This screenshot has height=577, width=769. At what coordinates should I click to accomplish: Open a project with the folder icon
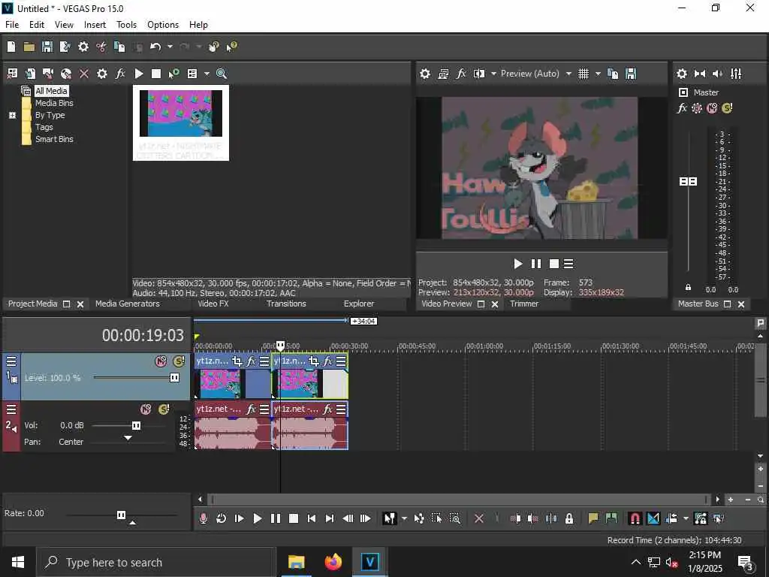[x=29, y=47]
